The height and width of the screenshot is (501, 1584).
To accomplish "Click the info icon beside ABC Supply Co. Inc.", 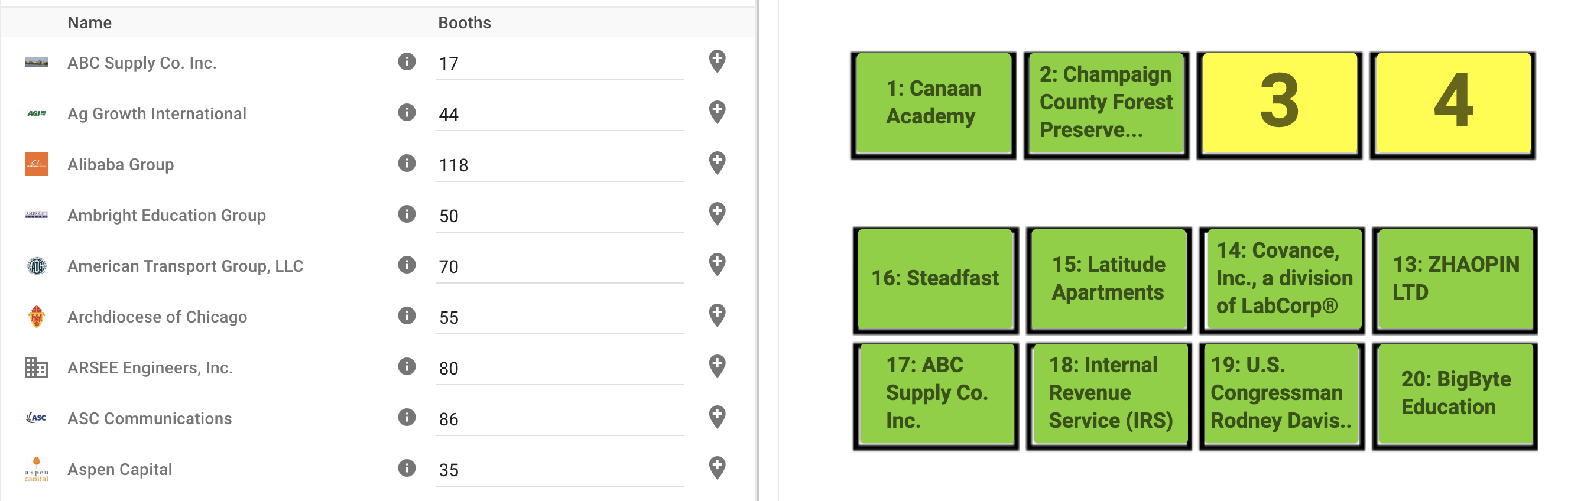I will pos(407,61).
